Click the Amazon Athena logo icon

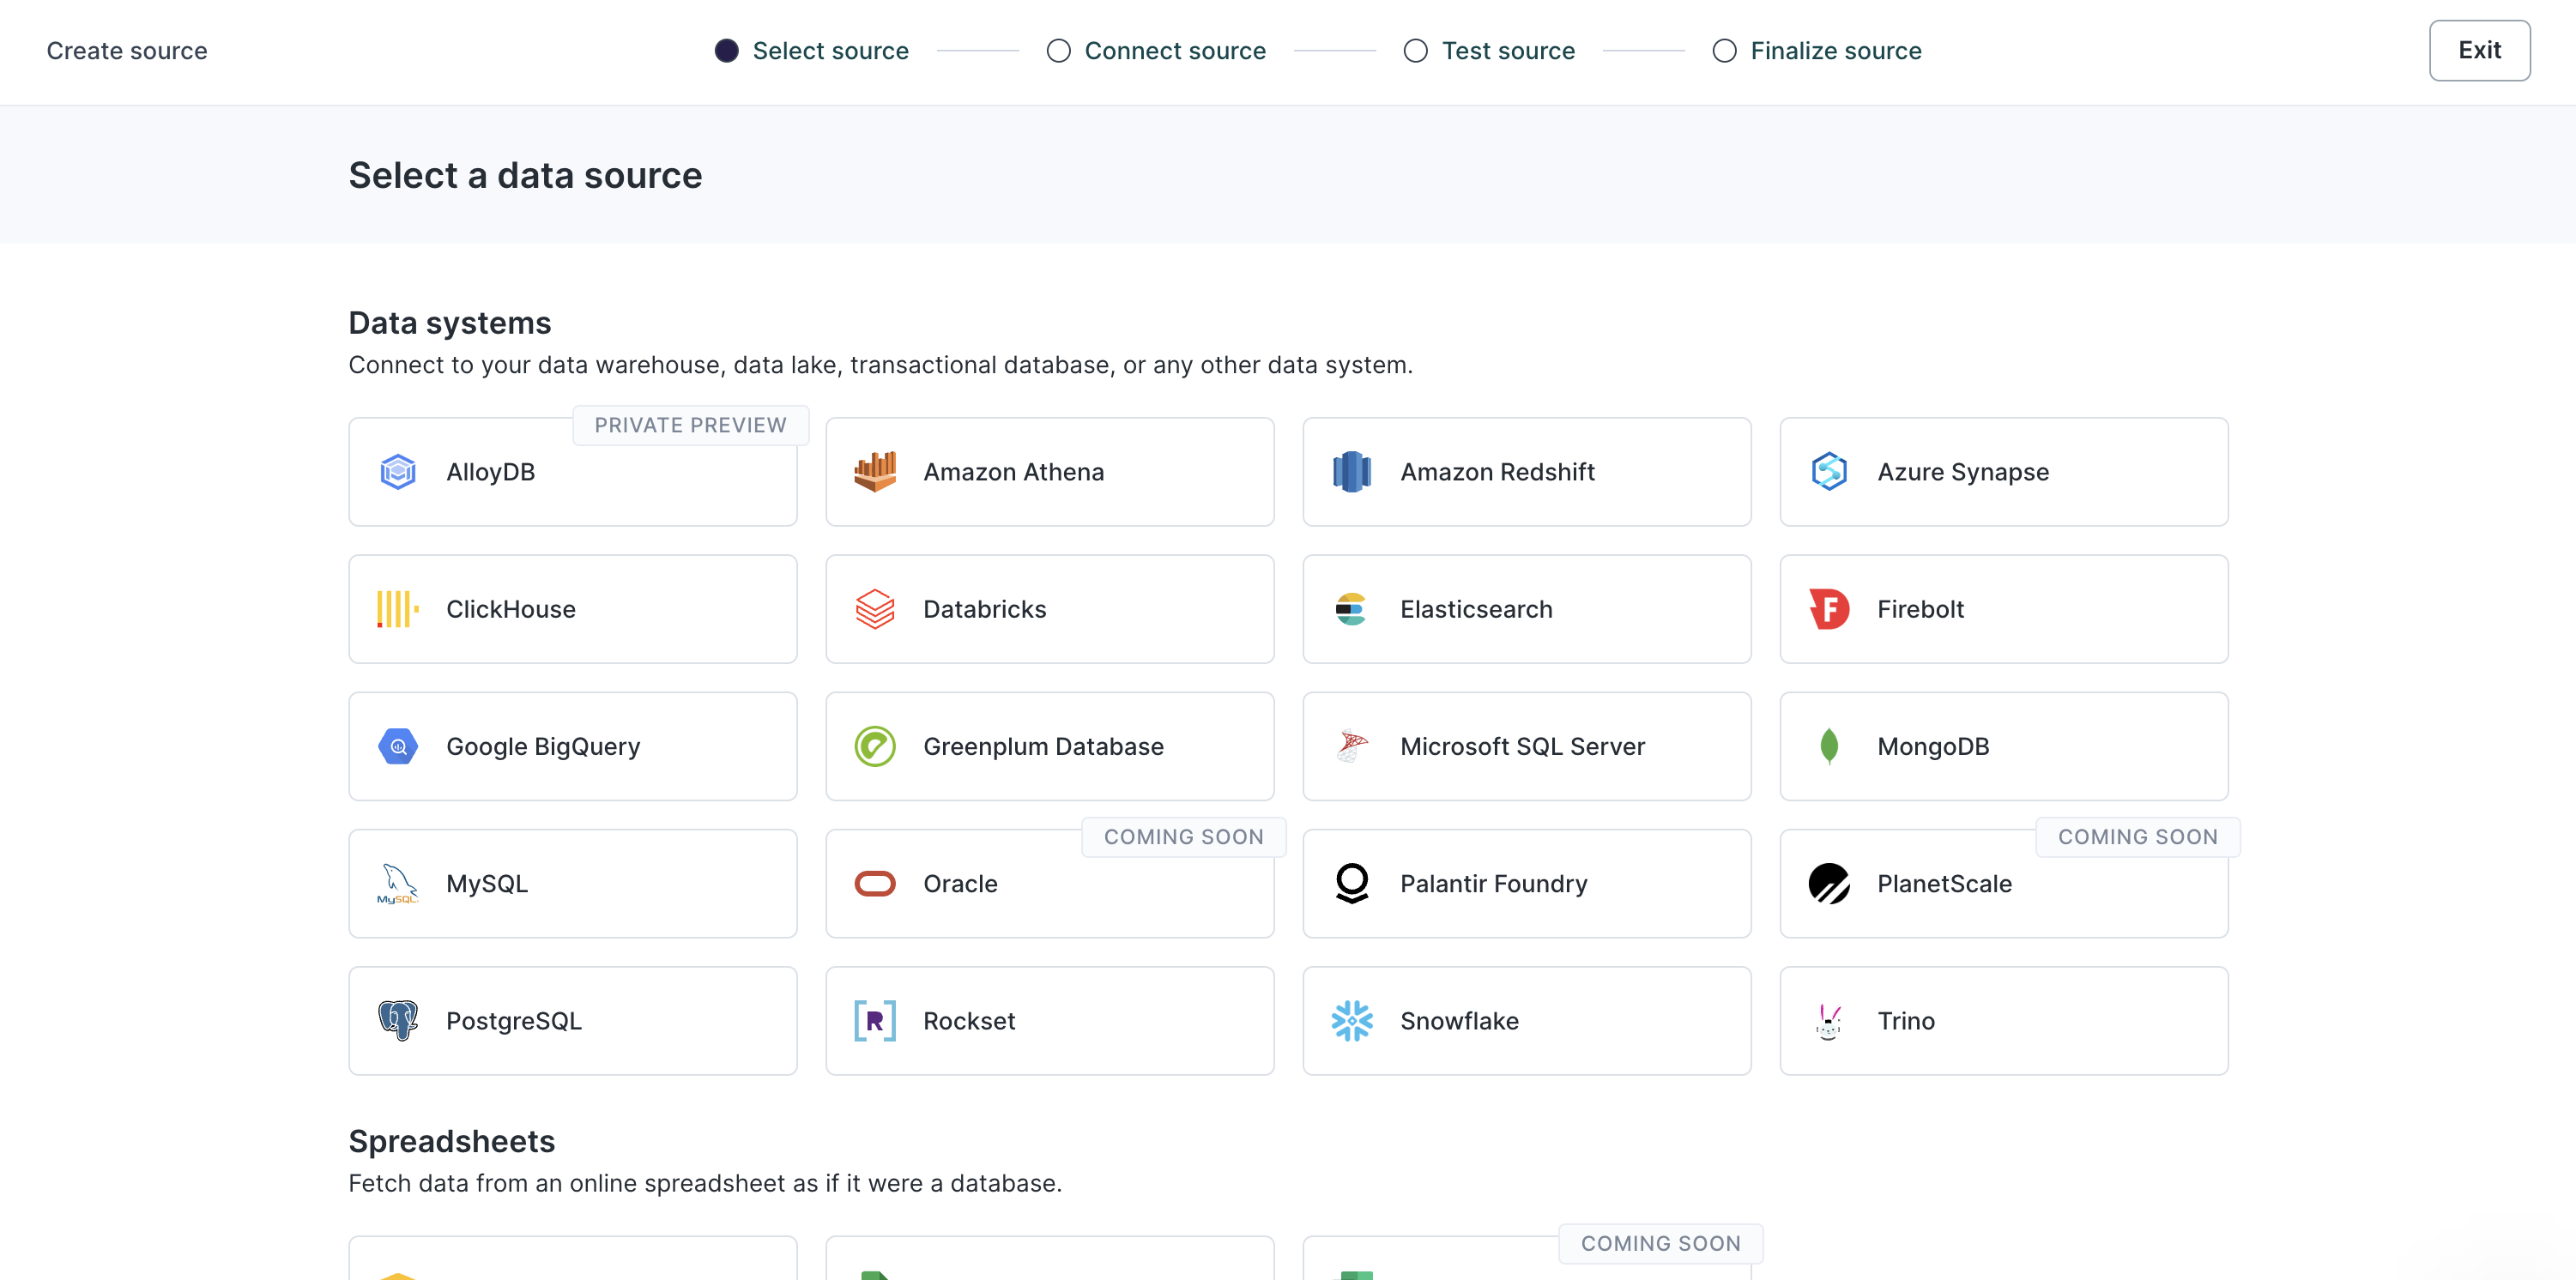(x=875, y=472)
